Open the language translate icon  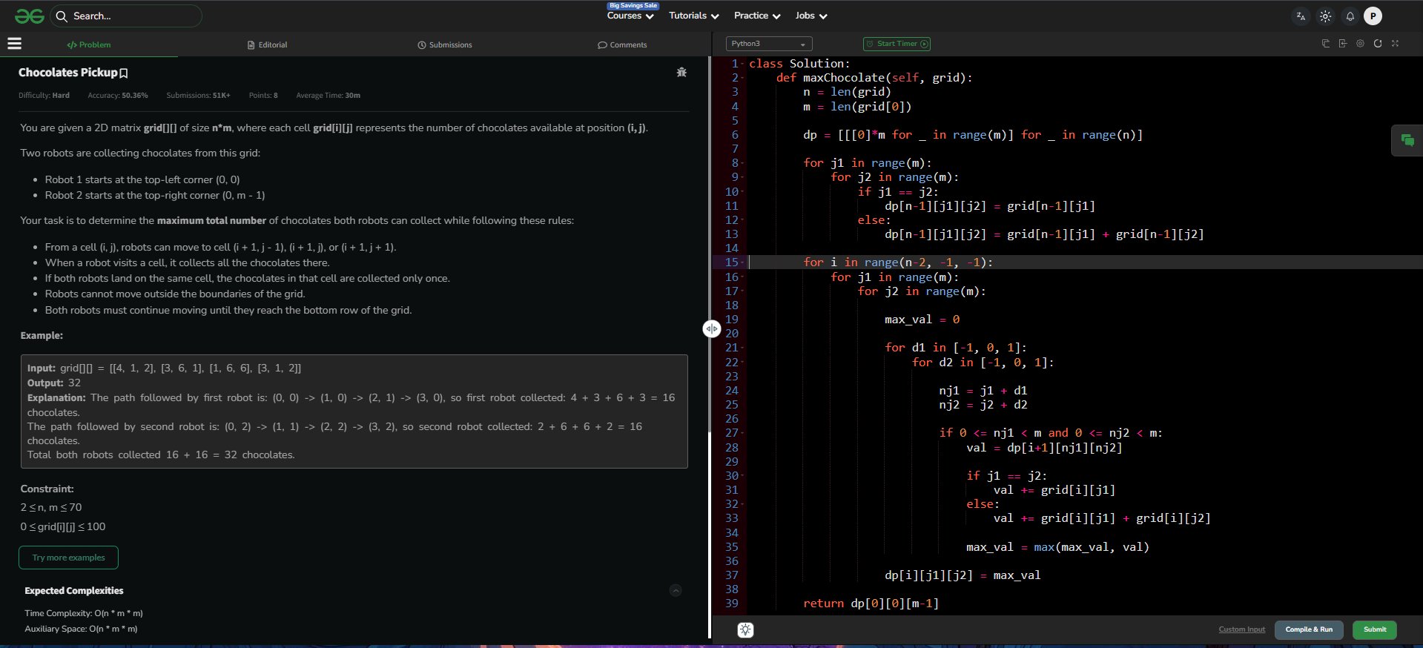coord(1301,16)
